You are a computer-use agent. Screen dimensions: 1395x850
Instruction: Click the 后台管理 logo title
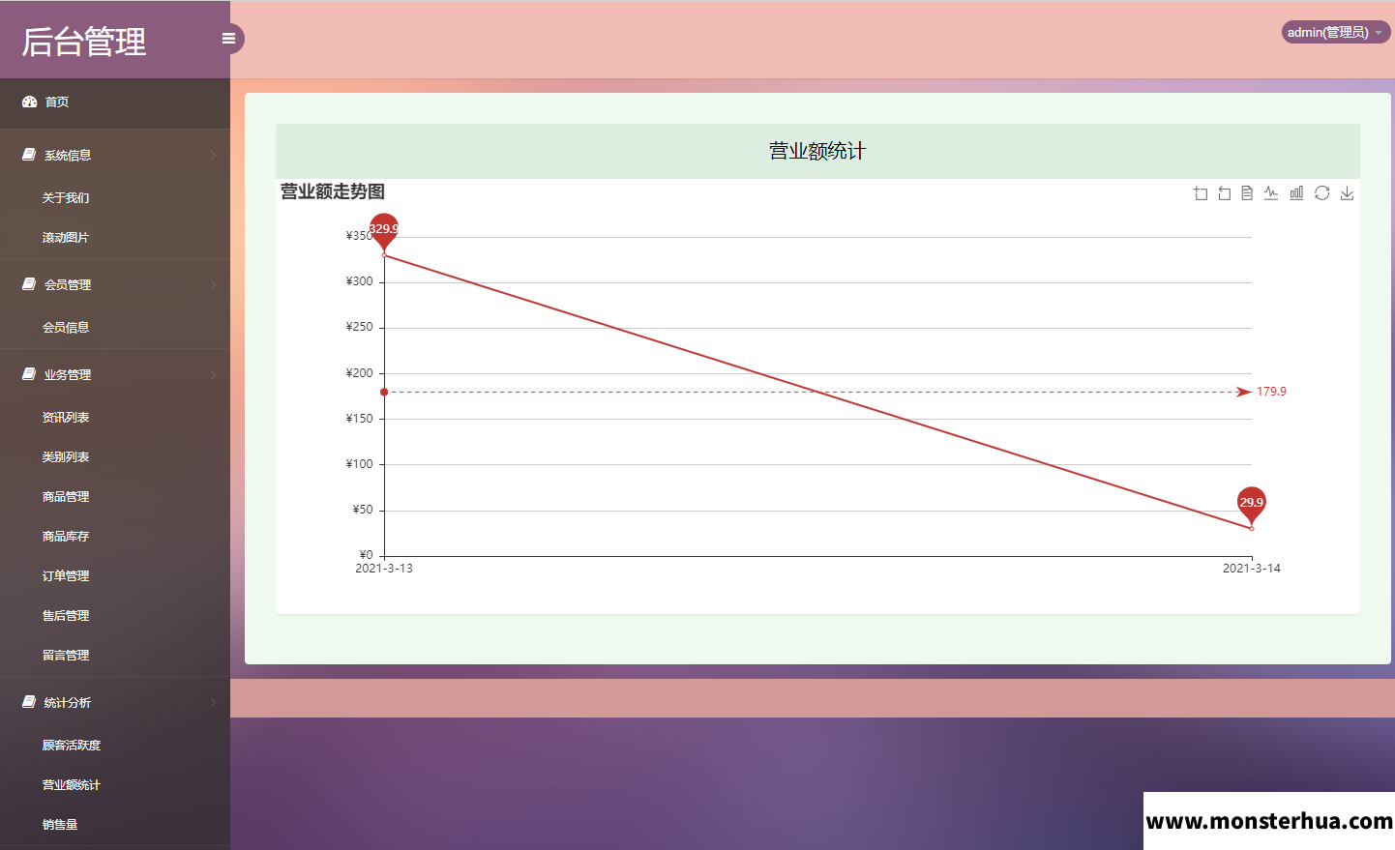tap(84, 42)
